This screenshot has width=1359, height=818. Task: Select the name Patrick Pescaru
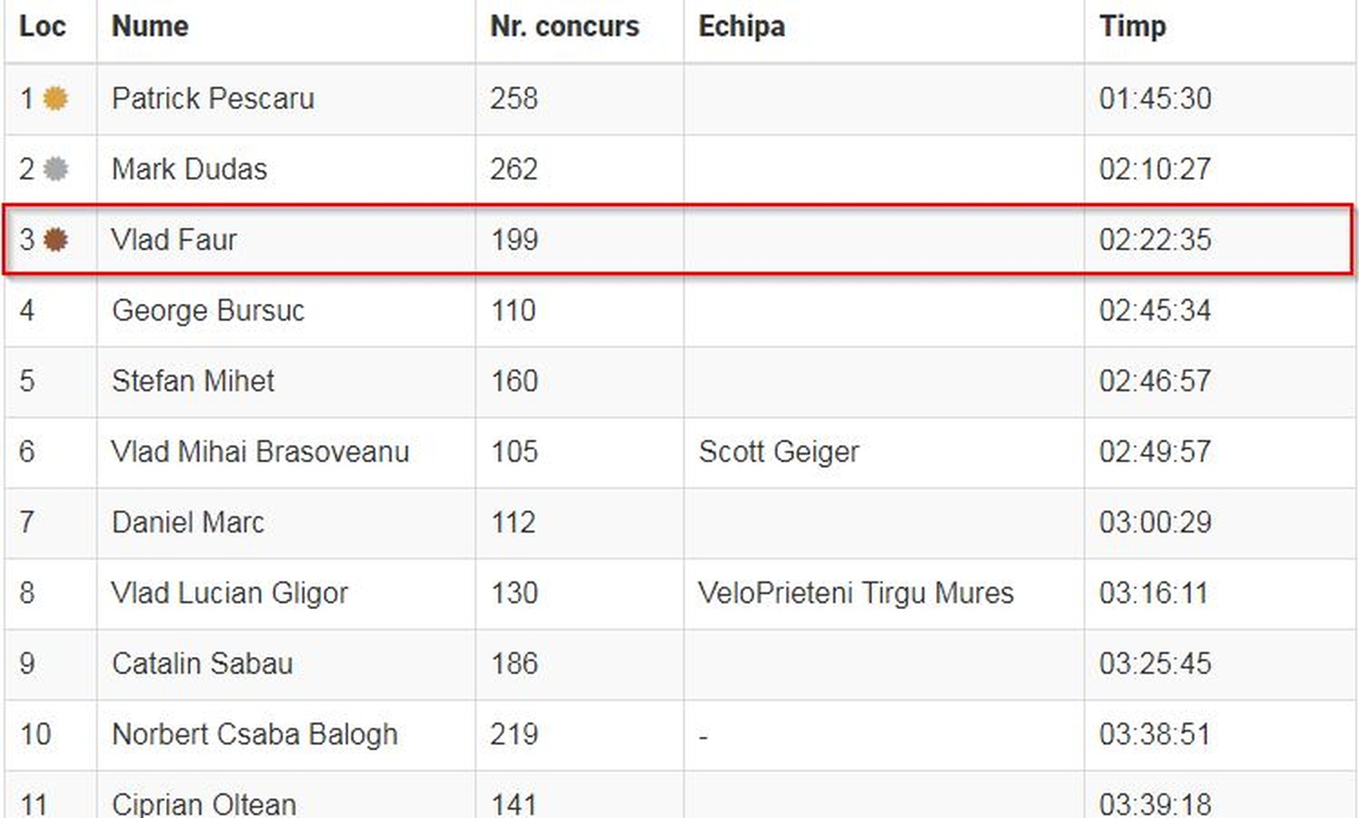tap(213, 98)
